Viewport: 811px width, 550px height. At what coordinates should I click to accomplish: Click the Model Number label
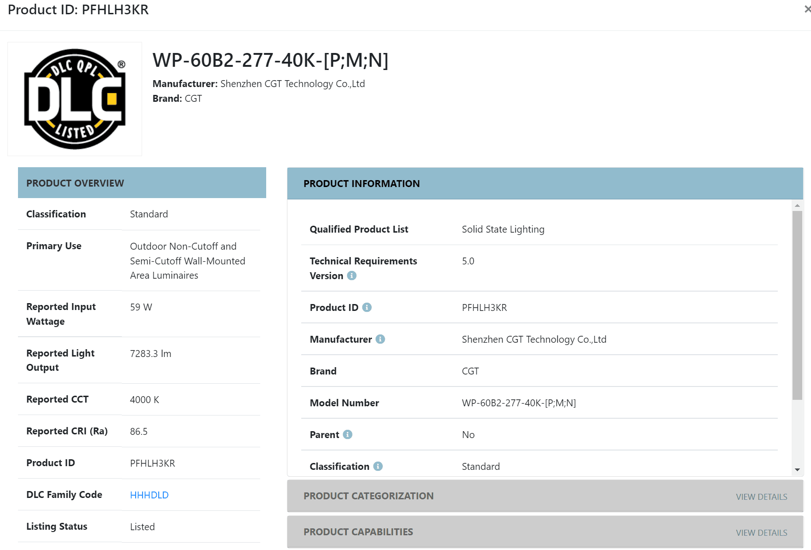pyautogui.click(x=345, y=403)
